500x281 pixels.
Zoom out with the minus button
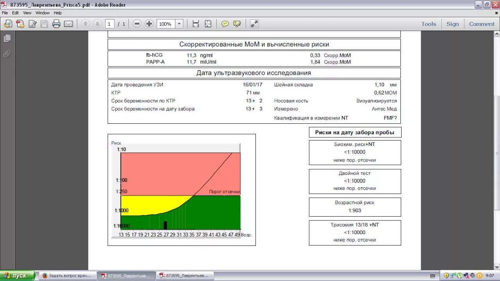click(137, 24)
